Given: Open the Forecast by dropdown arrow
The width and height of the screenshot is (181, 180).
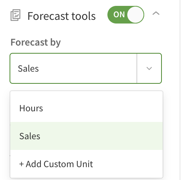Looking at the screenshot, I should pyautogui.click(x=149, y=68).
